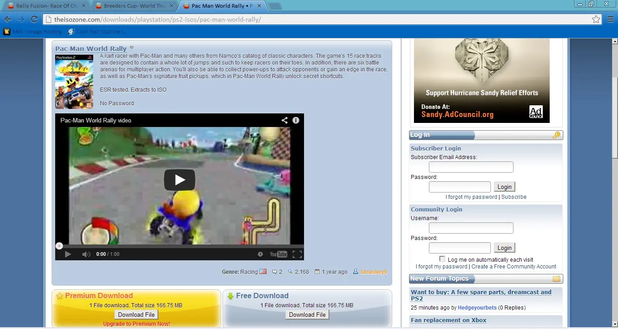
Task: Close the Rally Fusion tab
Action: tap(83, 6)
